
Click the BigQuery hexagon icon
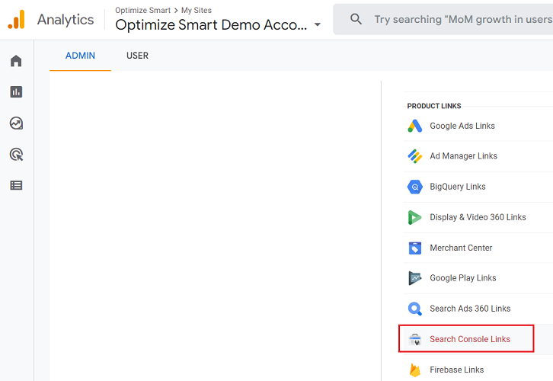pyautogui.click(x=414, y=187)
